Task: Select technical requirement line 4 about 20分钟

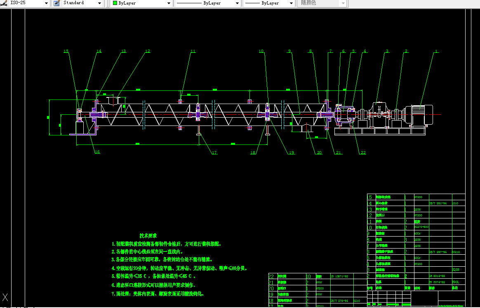Action: (x=179, y=268)
